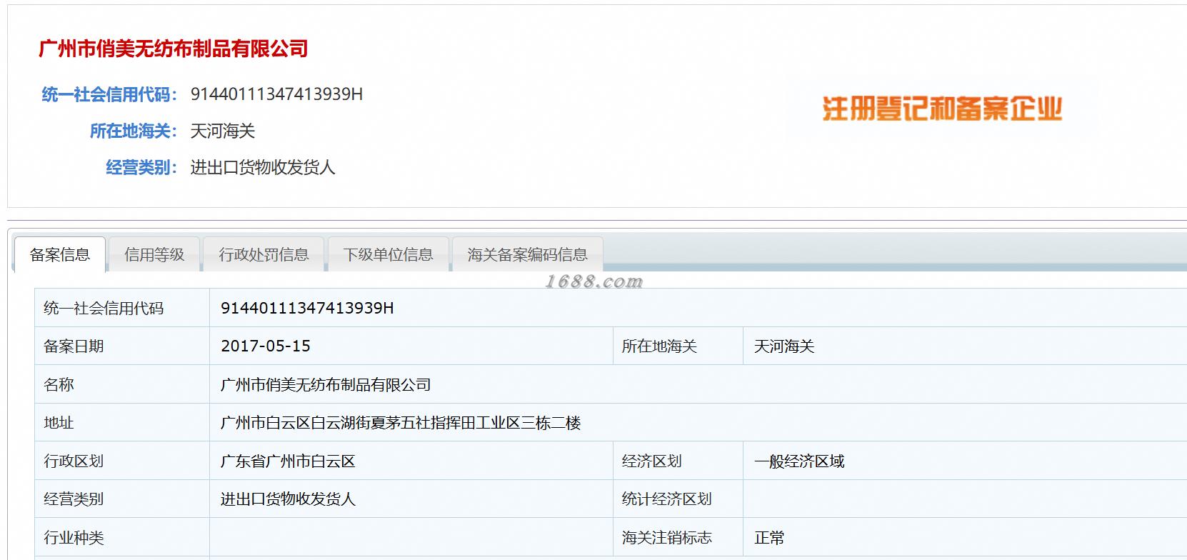Click table label 所在地海关
Image resolution: width=1187 pixels, height=560 pixels.
(659, 346)
